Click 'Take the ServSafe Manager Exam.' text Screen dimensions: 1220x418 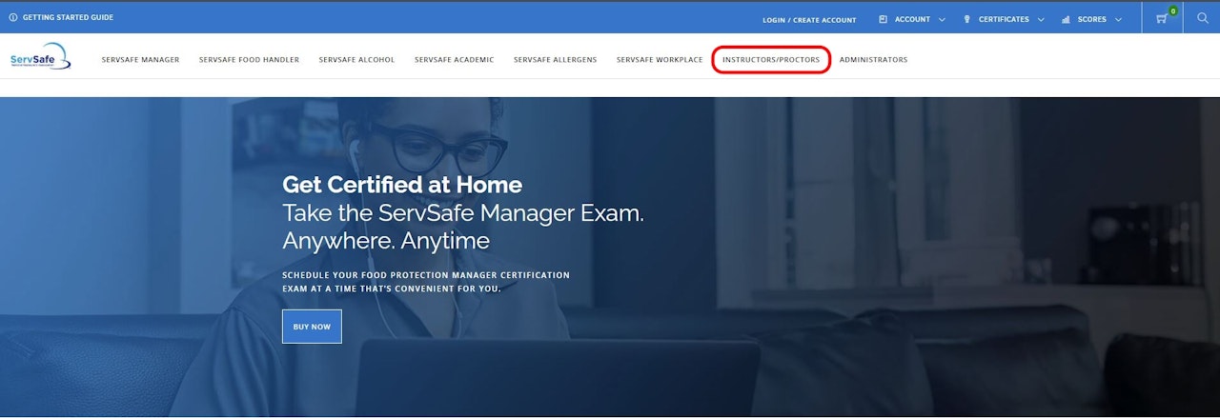(x=463, y=212)
